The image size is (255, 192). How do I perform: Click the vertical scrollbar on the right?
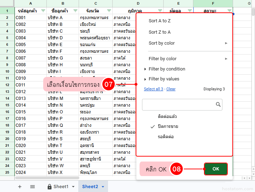[x=253, y=12]
